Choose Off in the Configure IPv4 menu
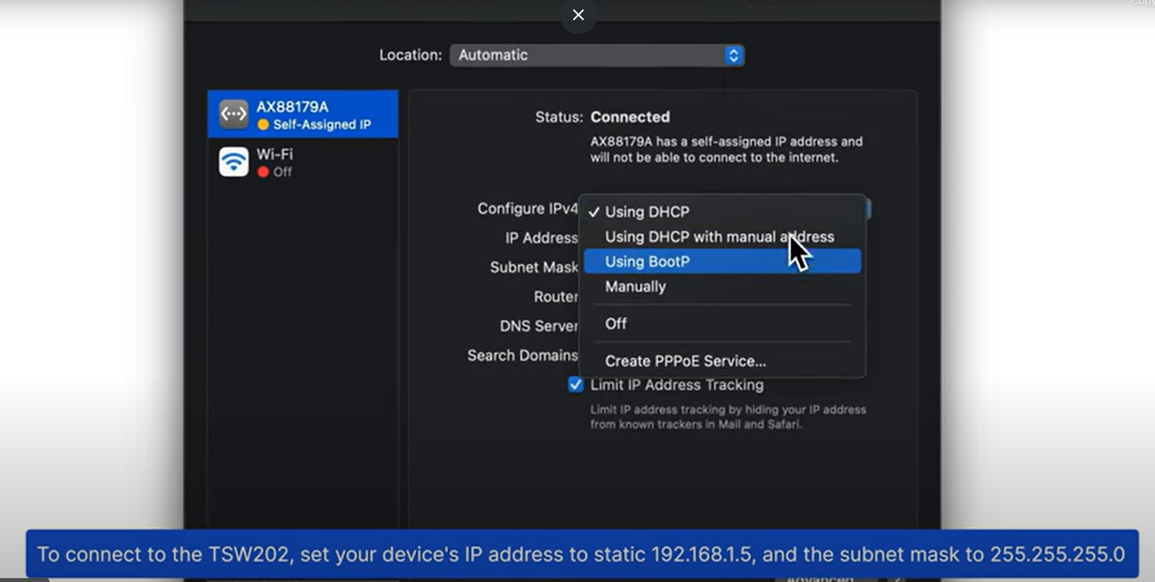The image size is (1155, 582). point(616,324)
